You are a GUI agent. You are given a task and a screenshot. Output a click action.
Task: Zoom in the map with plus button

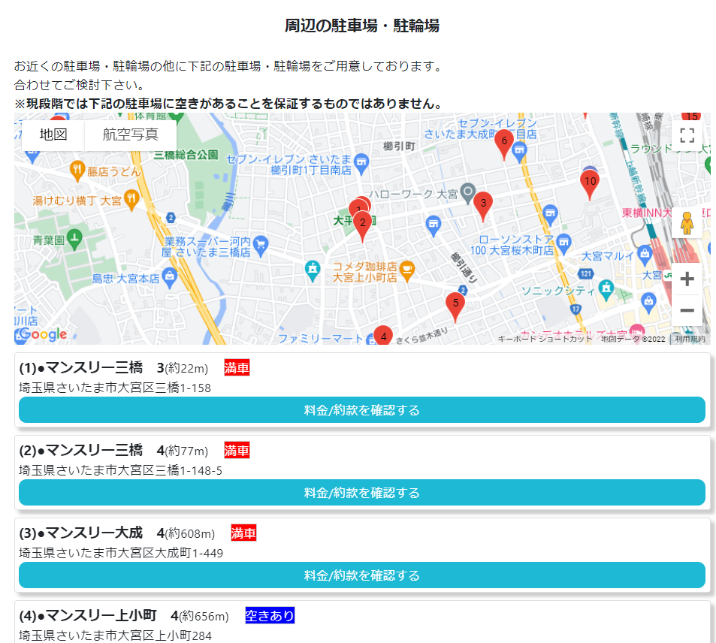687,279
